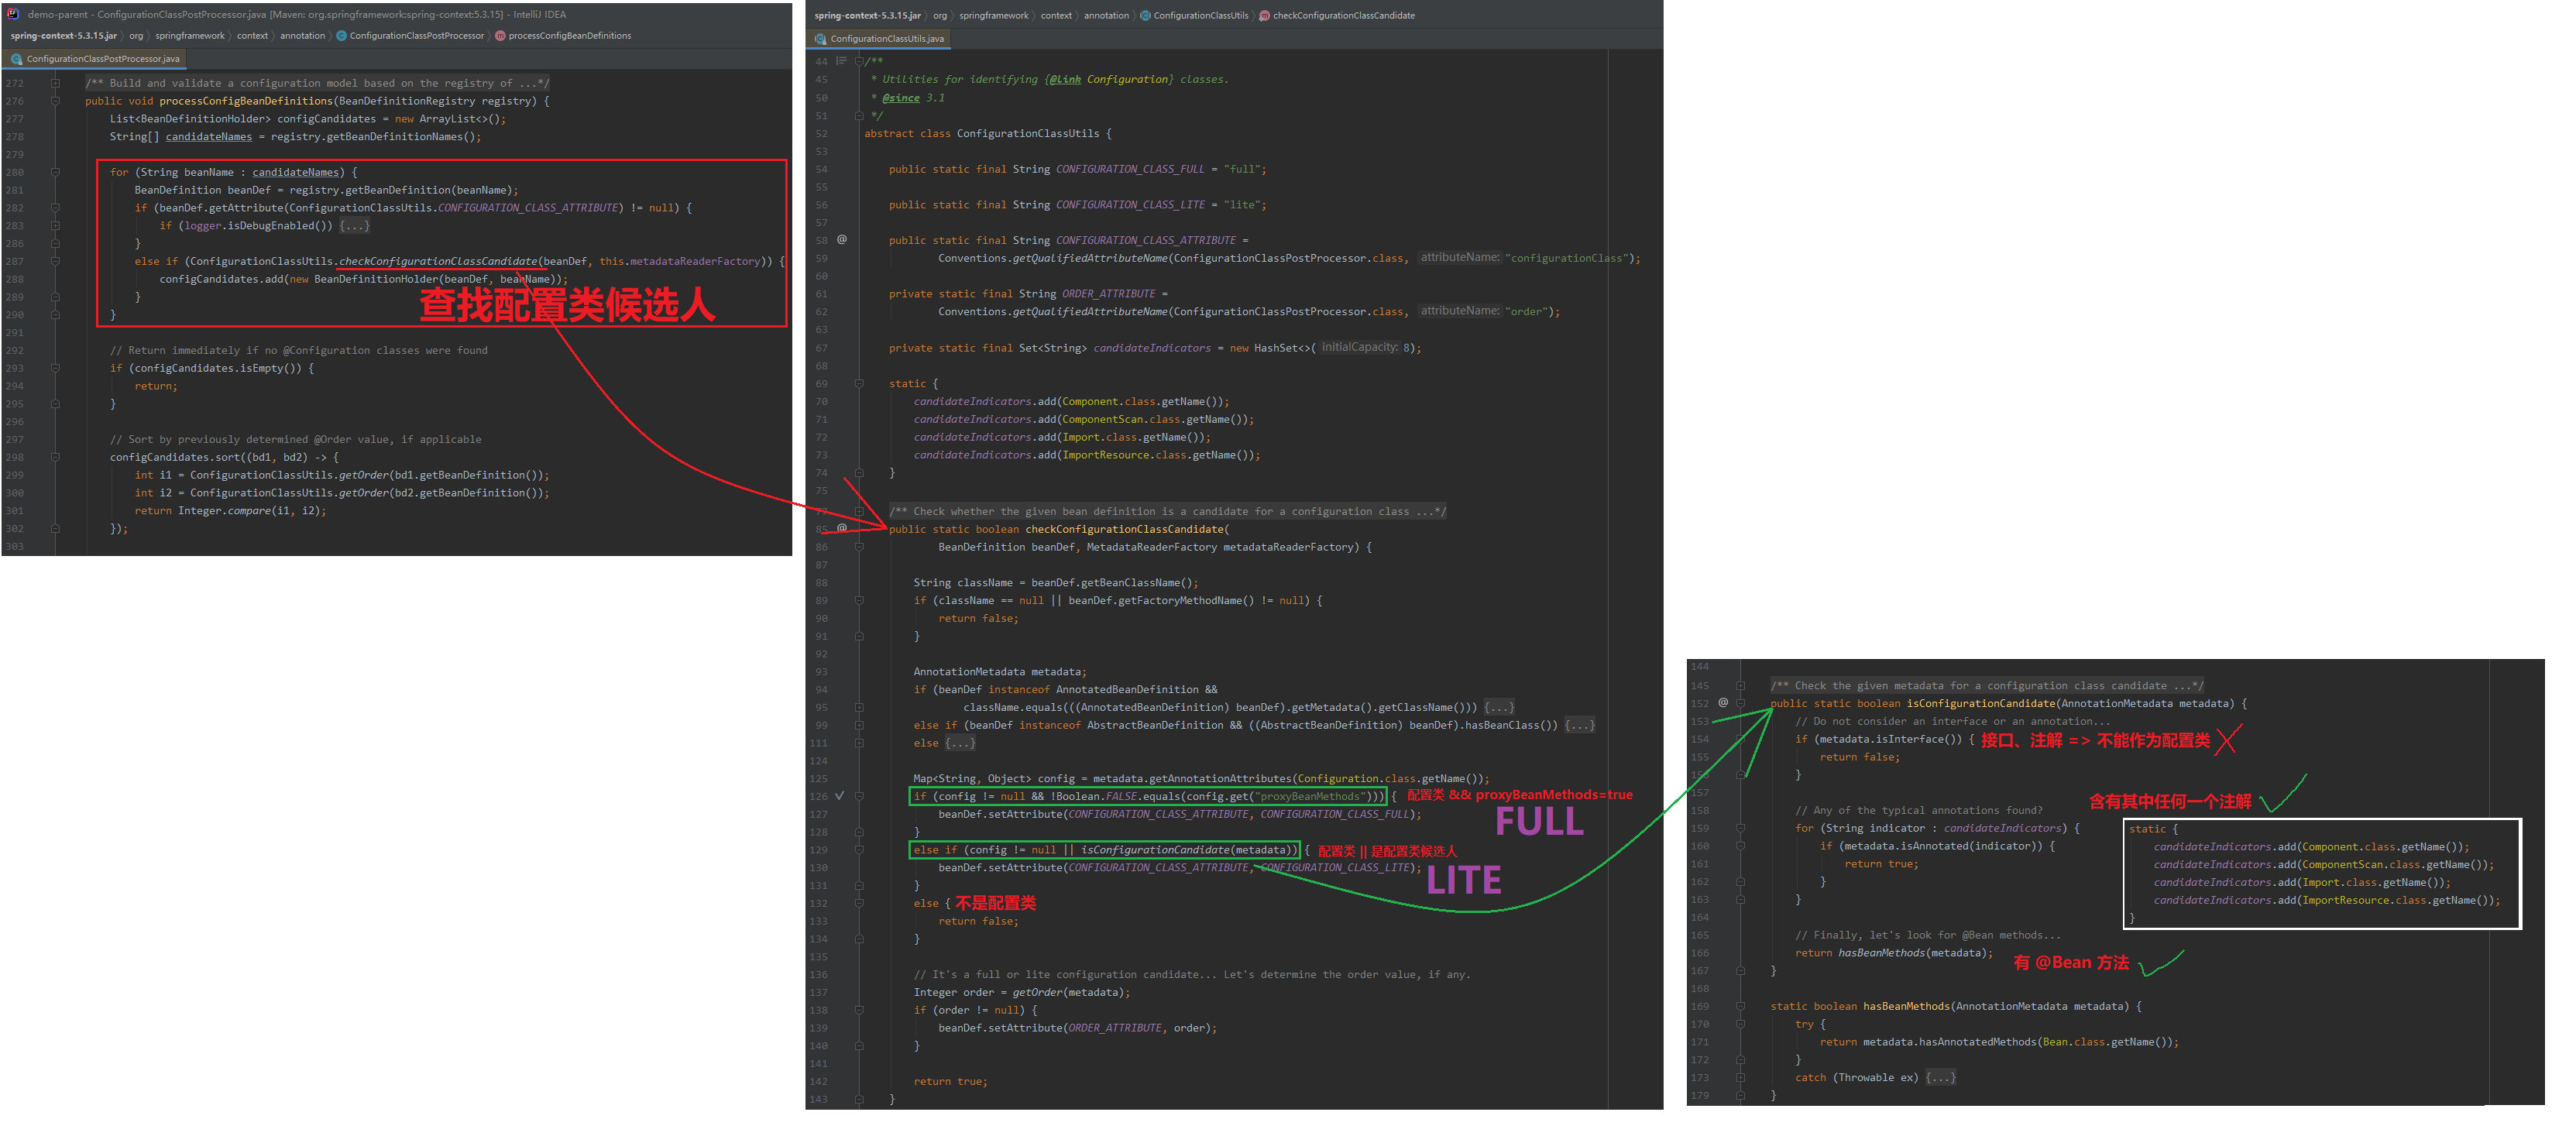Viewport: 2576px width, 1143px height.
Task: Click ConfigurationClassPostProcessor class icon in left breadcrumb
Action: 341,36
